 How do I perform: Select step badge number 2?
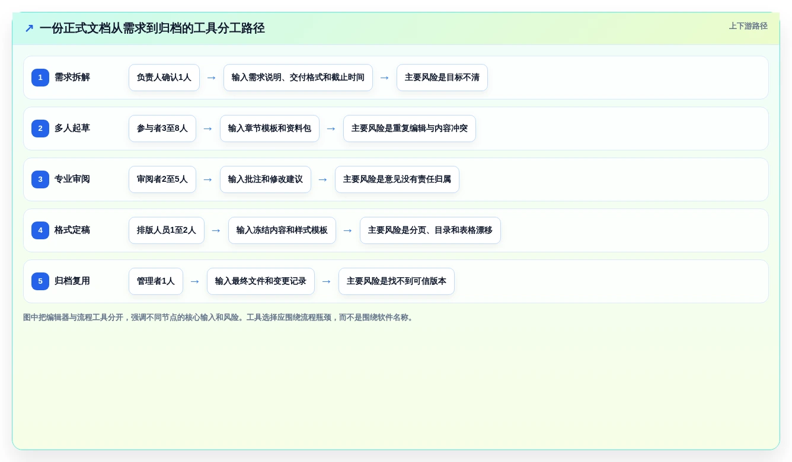click(40, 129)
